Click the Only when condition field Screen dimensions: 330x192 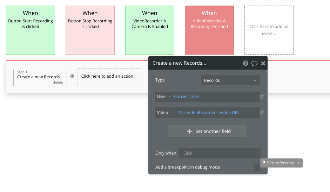(x=219, y=153)
